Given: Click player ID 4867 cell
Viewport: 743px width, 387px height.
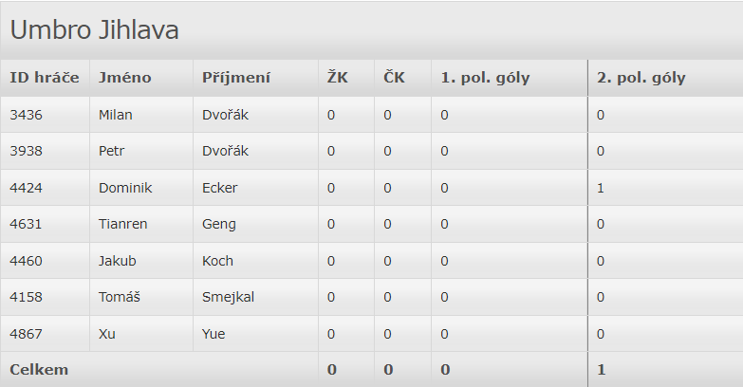Looking at the screenshot, I should (27, 334).
